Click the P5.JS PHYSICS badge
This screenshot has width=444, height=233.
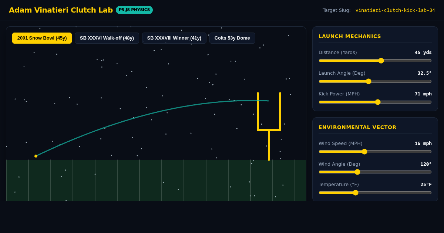(x=134, y=10)
